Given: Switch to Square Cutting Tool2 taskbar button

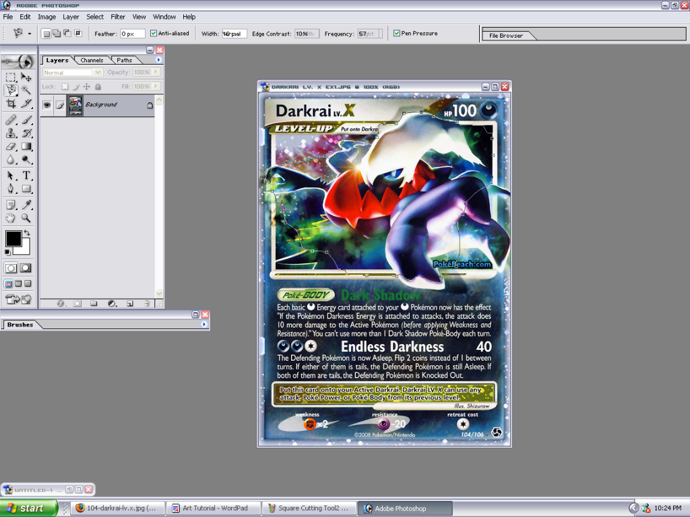Looking at the screenshot, I should coord(309,508).
